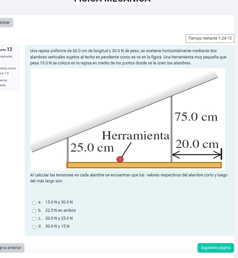
Task: Click the double-headed arrow under 20.0 cm
Action: [197, 154]
